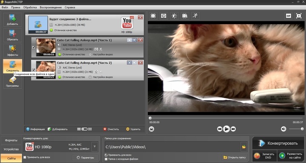
Task: Remove Часть 1 clip with red X
Action: click(140, 40)
